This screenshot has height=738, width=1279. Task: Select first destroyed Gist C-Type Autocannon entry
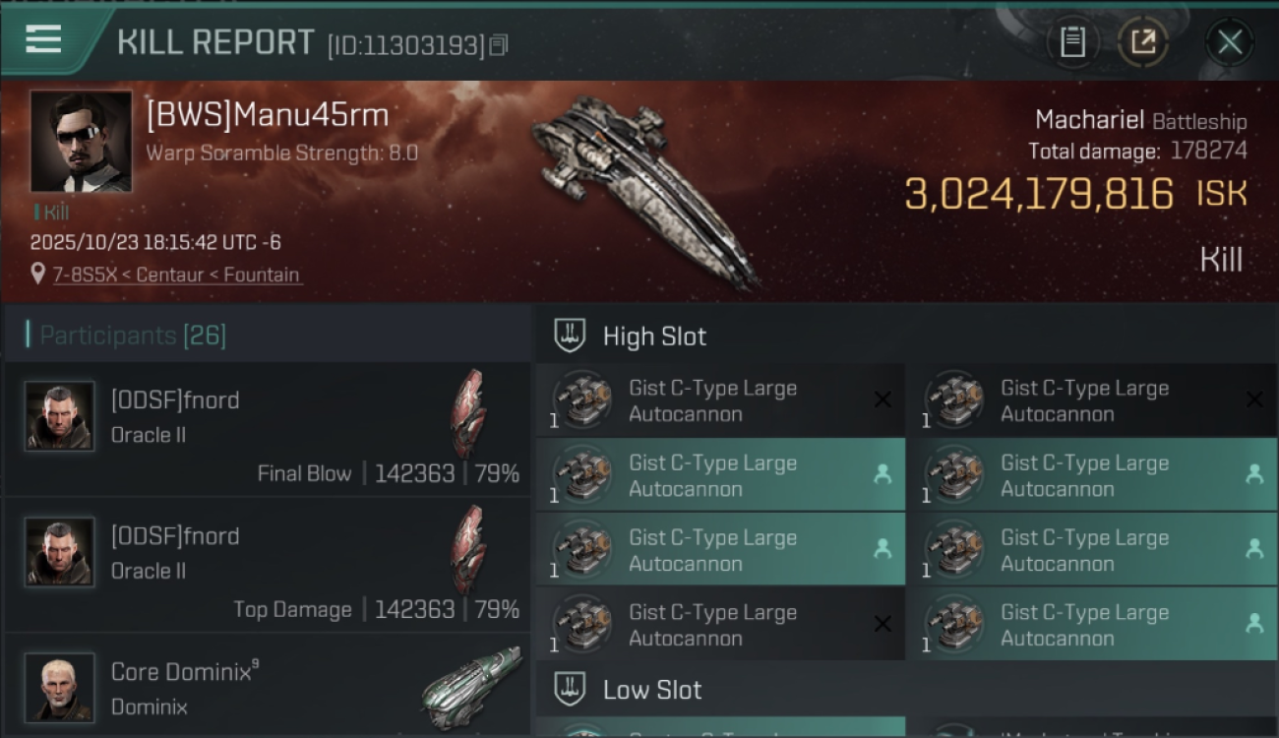[x=720, y=400]
